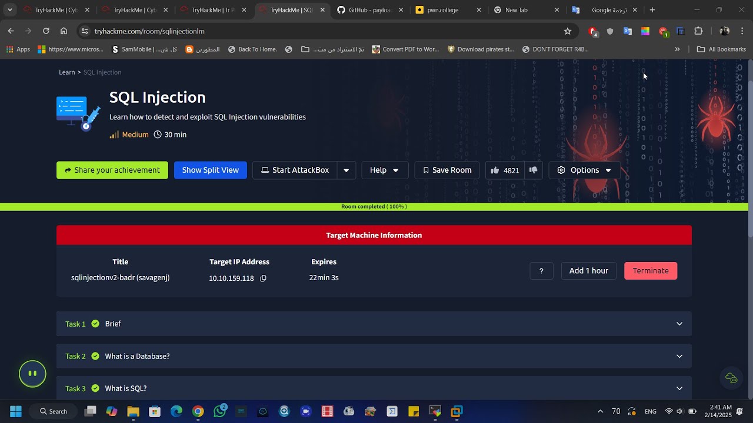Screen dimensions: 753x423
Task: Open Copilot taskbar icon
Action: 111,411
